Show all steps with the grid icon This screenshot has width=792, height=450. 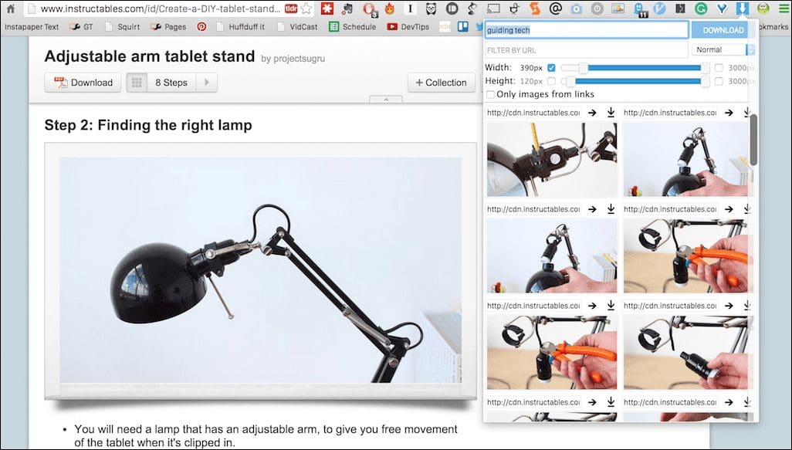click(x=137, y=83)
